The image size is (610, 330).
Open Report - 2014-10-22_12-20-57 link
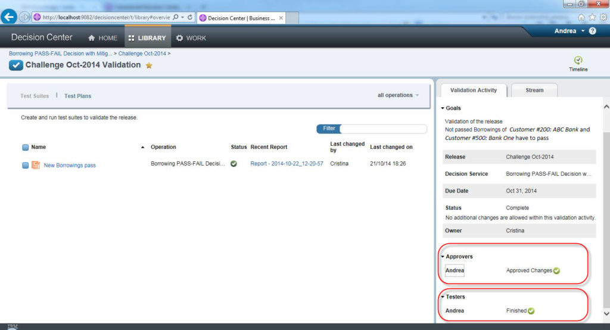pyautogui.click(x=287, y=164)
